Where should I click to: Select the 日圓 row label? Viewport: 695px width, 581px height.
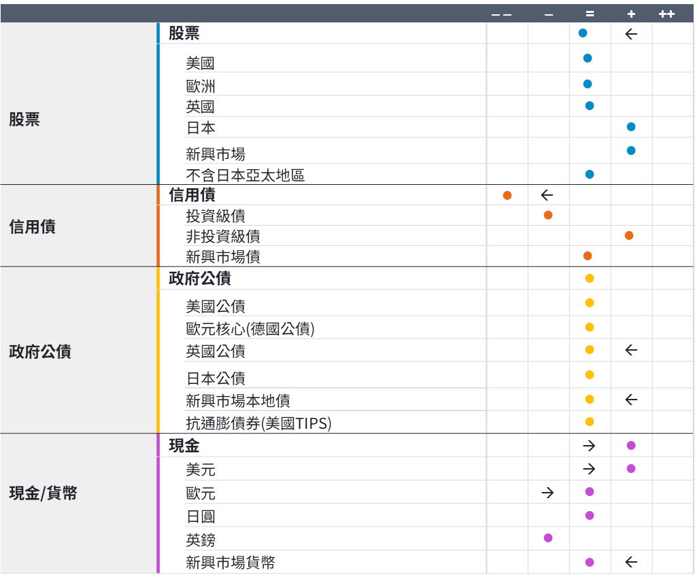pos(201,516)
